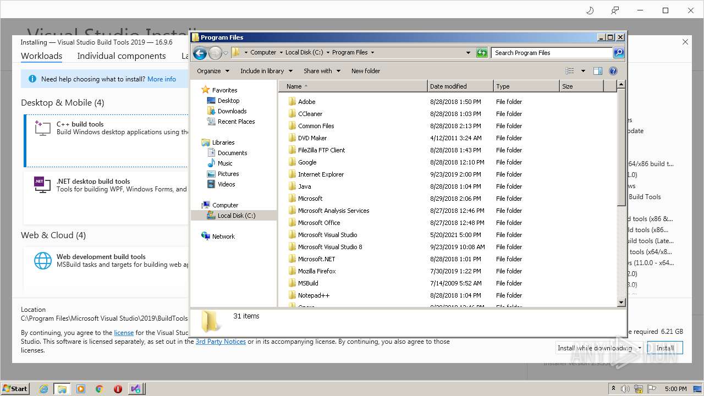Select the C++ build tools workload
This screenshot has width=704, height=396.
pos(107,140)
